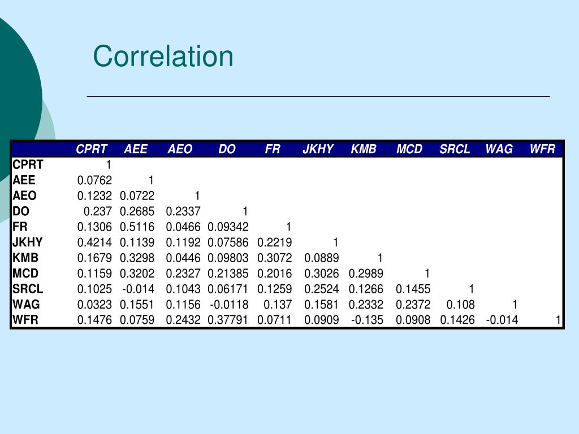
Task: Pick the 0.2372 correlation cell
Action: (413, 304)
